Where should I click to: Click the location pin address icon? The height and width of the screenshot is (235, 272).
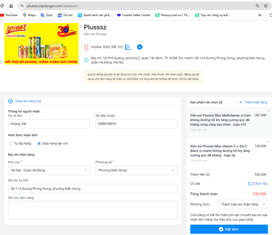pos(86,60)
